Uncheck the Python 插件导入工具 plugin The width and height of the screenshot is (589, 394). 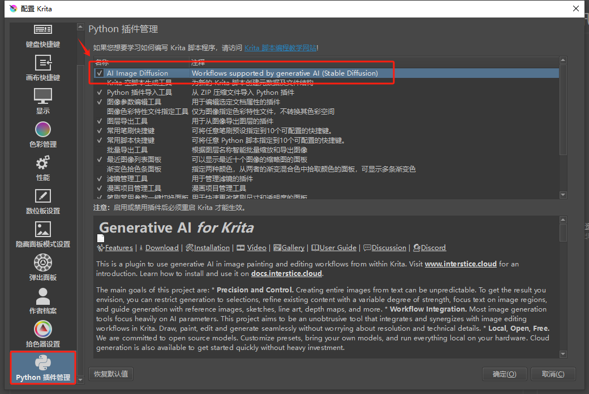click(x=100, y=93)
